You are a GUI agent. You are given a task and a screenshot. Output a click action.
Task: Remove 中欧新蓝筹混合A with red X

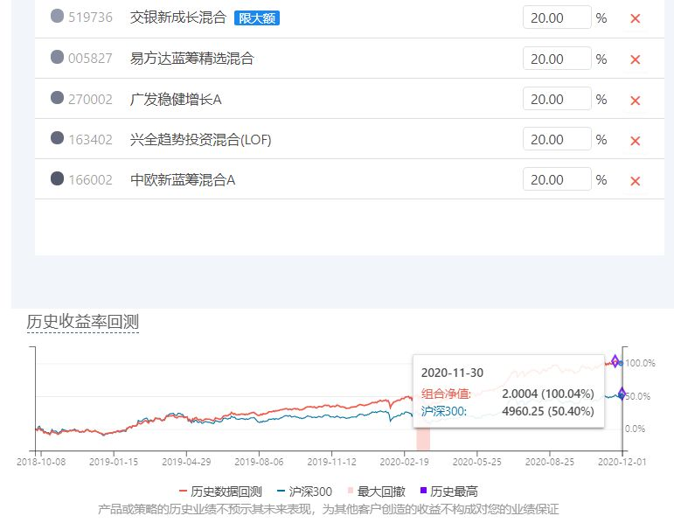[636, 180]
